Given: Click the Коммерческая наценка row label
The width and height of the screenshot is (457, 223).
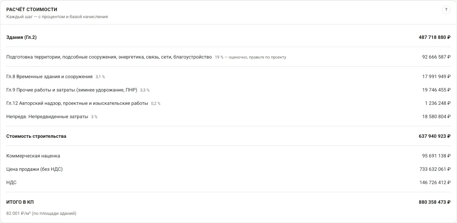Looking at the screenshot, I should click(33, 156).
